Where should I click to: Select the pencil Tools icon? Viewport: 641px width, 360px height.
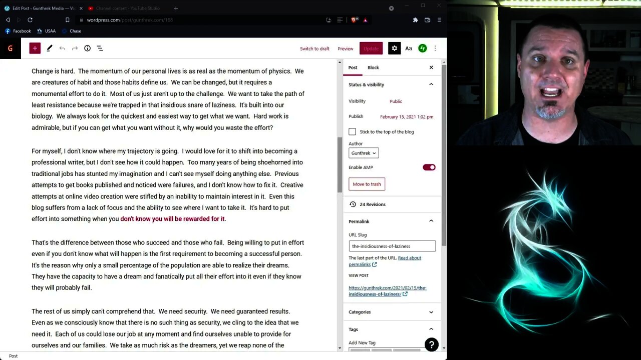click(x=50, y=48)
